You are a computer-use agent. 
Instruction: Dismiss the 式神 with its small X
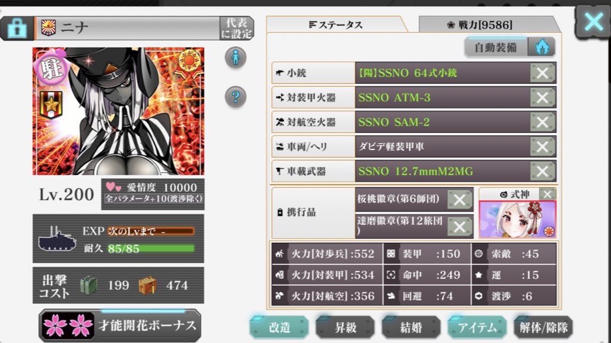pos(548,194)
